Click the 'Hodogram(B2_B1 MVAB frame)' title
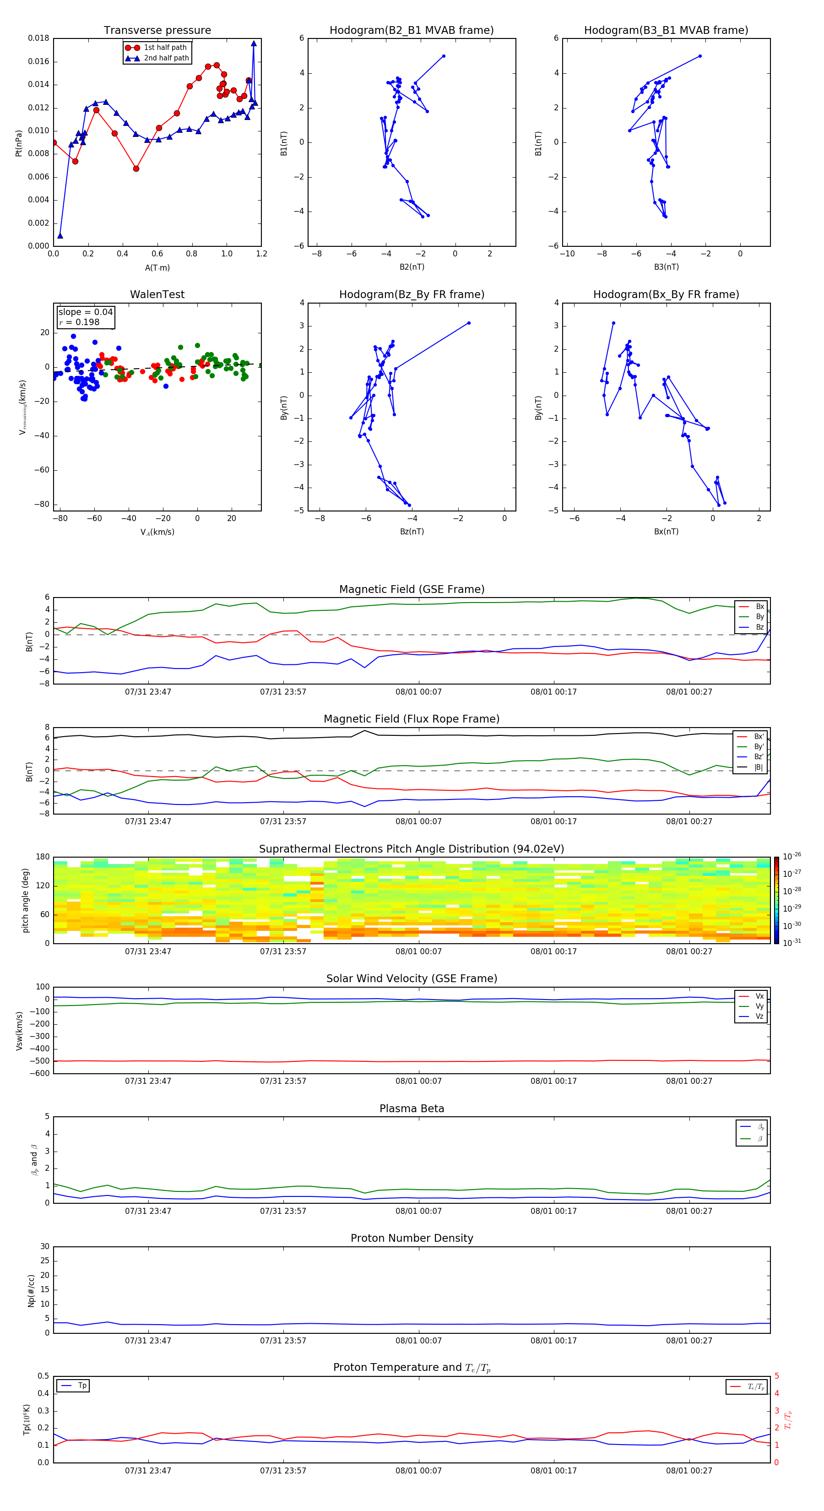Viewport: 824px width, 1511px height. click(412, 30)
